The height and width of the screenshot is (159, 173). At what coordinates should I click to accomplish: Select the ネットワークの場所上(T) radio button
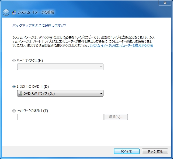[14, 111]
